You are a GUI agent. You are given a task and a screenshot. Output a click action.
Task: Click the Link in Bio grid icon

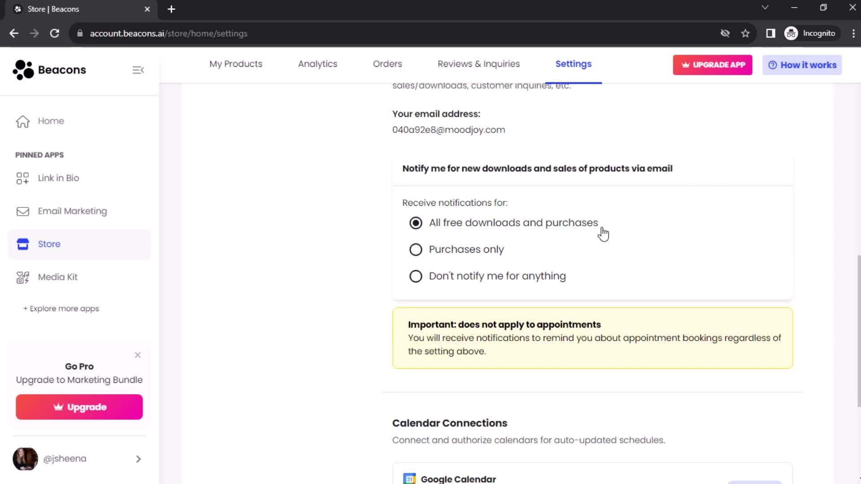[22, 178]
